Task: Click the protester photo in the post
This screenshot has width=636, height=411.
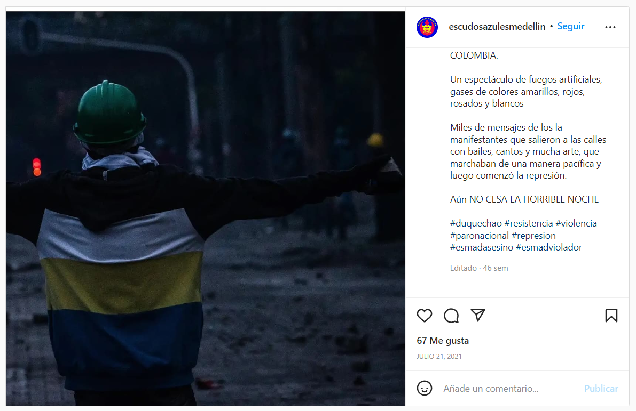Action: pyautogui.click(x=205, y=208)
